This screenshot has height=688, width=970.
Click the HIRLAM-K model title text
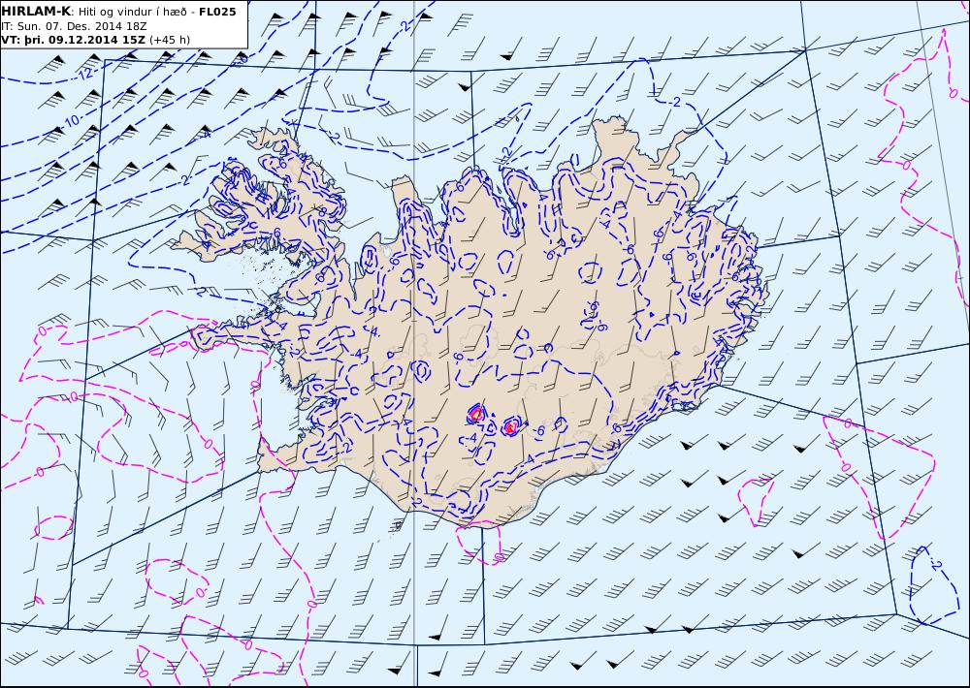coord(36,12)
